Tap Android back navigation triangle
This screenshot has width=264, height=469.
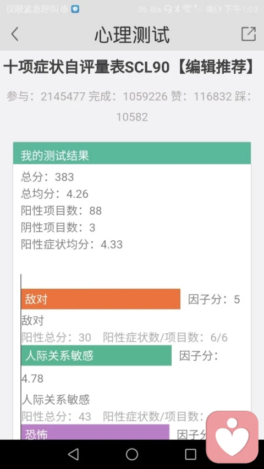click(x=73, y=454)
